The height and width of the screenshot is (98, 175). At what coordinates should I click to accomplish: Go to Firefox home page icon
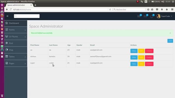[167, 10]
